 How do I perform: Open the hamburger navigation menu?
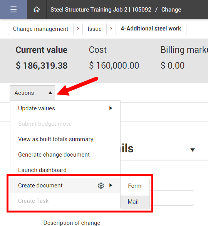coord(13,10)
